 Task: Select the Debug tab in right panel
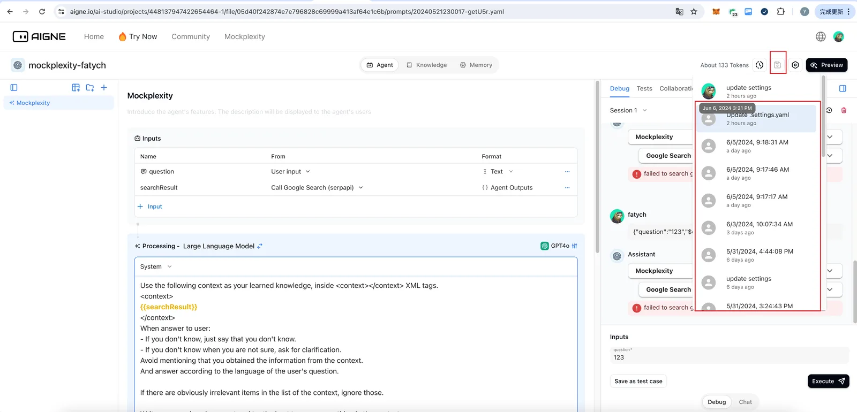(620, 88)
